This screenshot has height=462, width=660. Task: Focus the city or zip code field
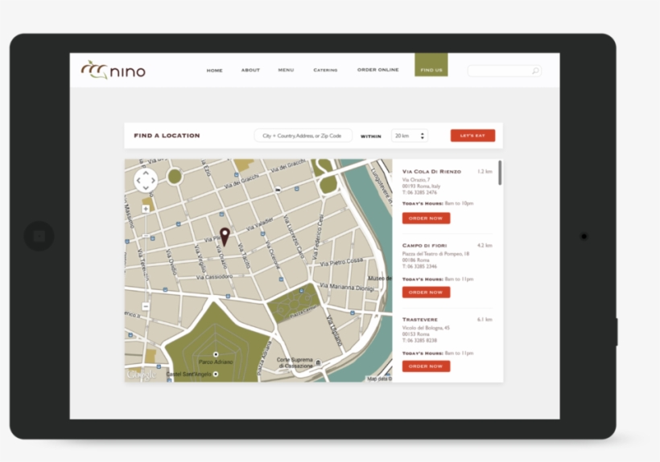click(x=303, y=136)
